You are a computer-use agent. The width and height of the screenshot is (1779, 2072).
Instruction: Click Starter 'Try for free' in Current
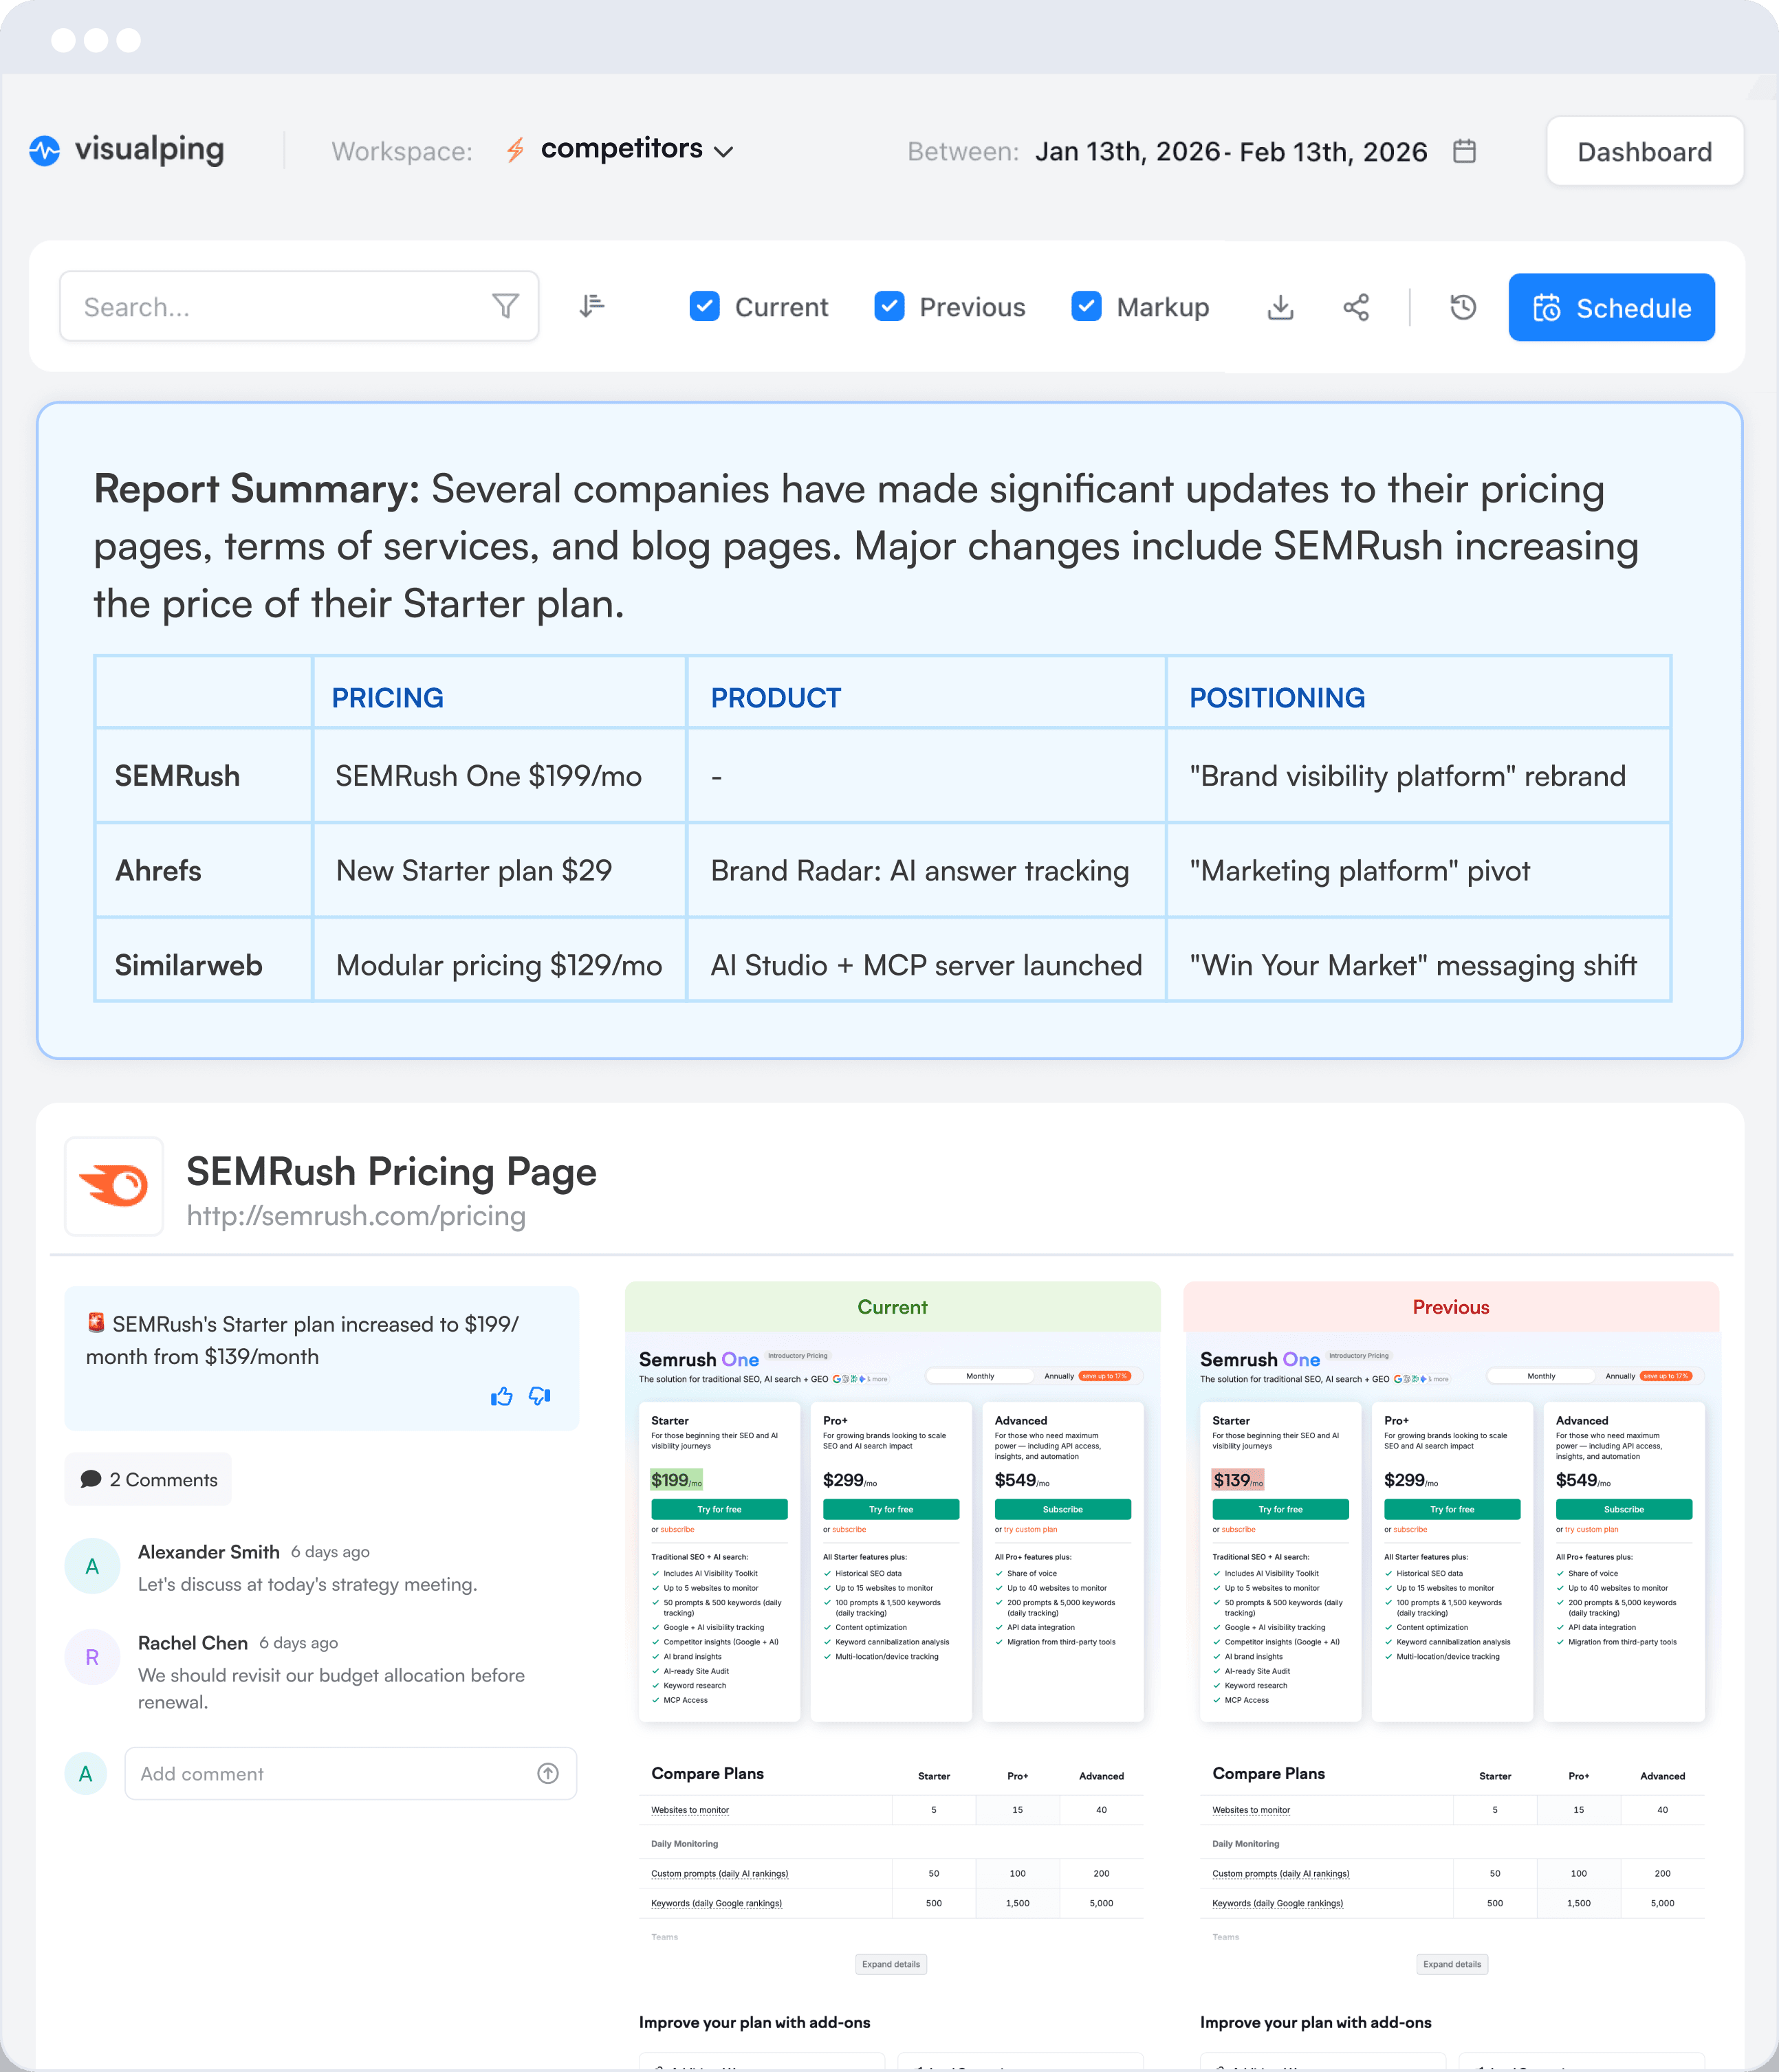(719, 1509)
